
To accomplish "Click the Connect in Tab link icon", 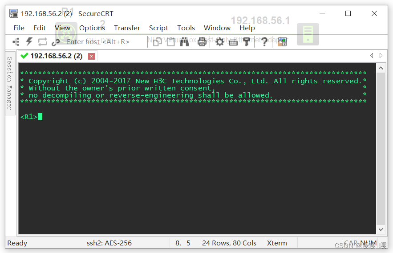I will 55,42.
